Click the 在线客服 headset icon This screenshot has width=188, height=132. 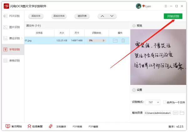click(29, 126)
